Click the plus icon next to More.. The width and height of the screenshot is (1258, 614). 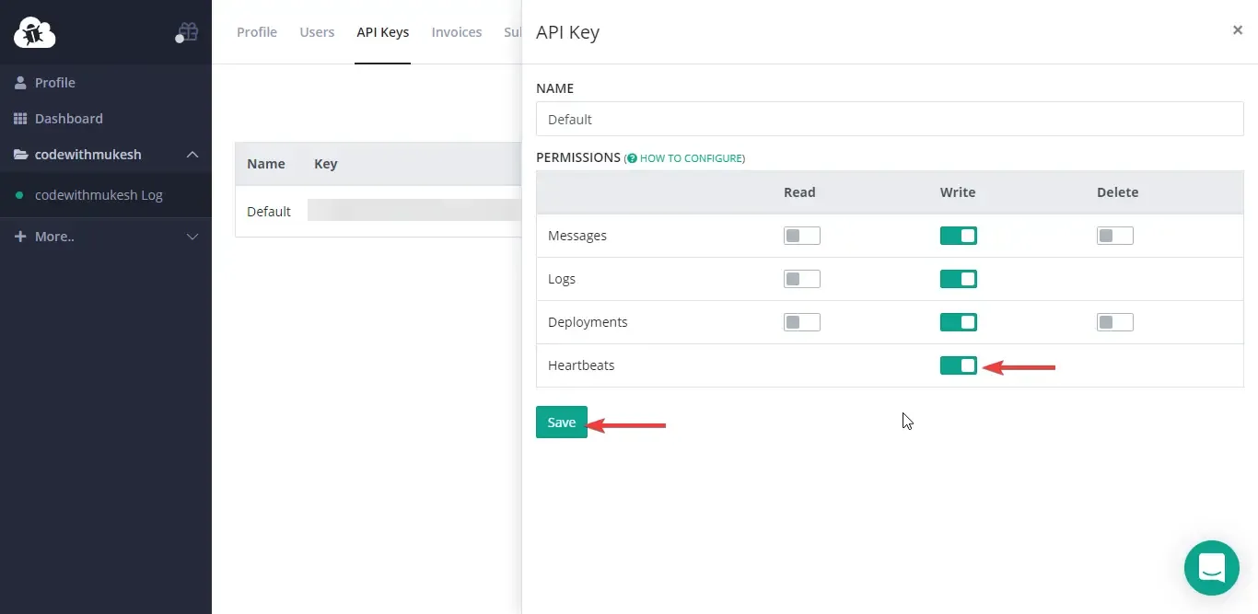coord(20,236)
